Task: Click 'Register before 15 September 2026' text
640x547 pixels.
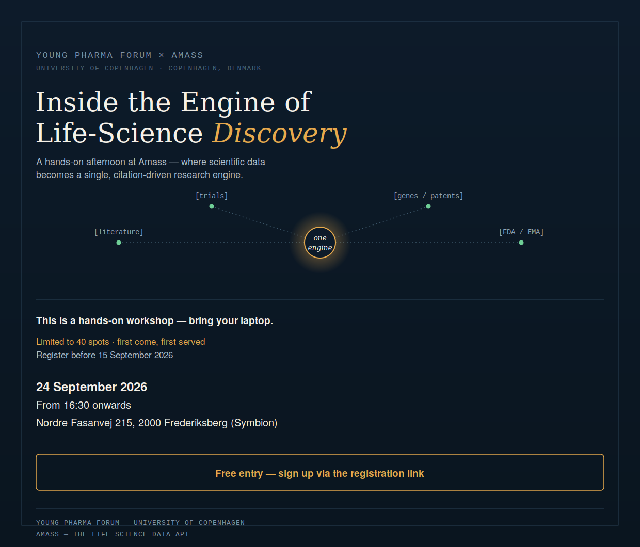Action: pos(105,355)
